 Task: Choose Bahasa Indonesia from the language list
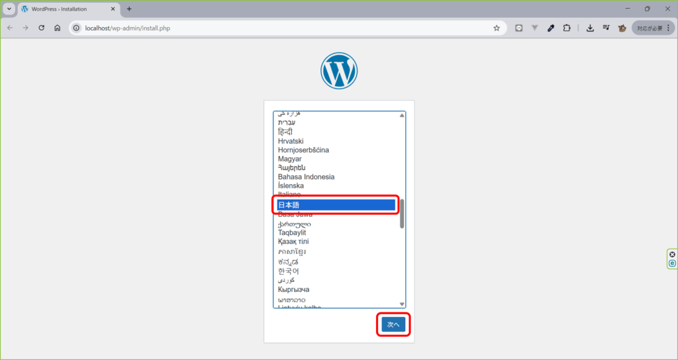click(306, 177)
